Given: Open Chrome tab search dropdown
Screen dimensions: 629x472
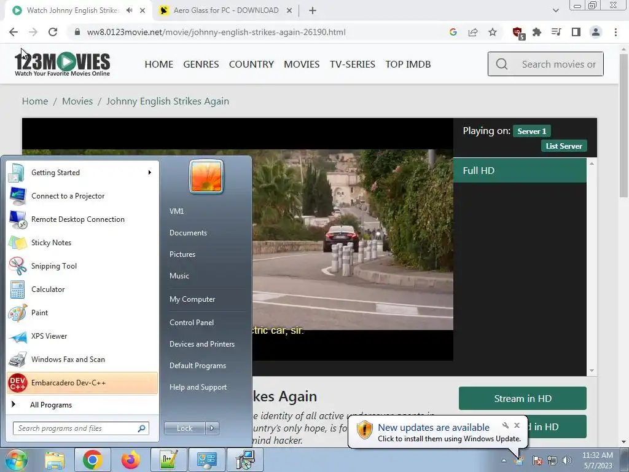Looking at the screenshot, I should coord(555,10).
